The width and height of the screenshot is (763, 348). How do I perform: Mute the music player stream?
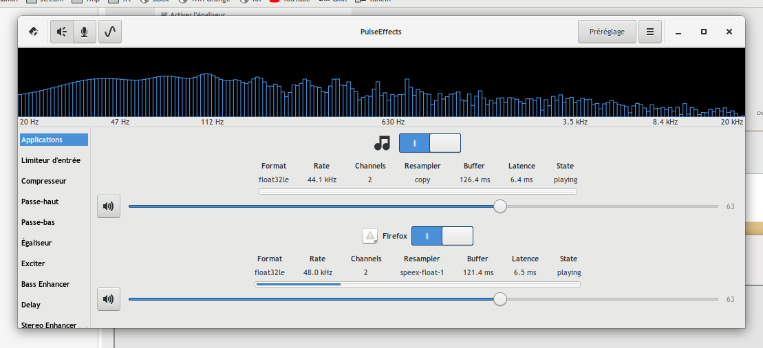(109, 206)
